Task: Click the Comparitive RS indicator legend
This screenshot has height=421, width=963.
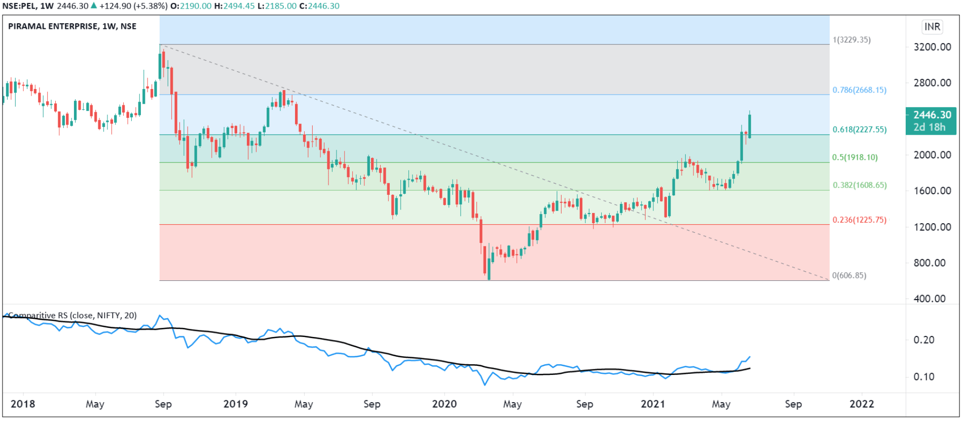Action: click(x=72, y=315)
